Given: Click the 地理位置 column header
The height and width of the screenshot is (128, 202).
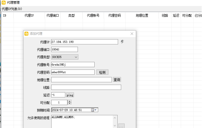Looking at the screenshot, I should pos(142,16).
